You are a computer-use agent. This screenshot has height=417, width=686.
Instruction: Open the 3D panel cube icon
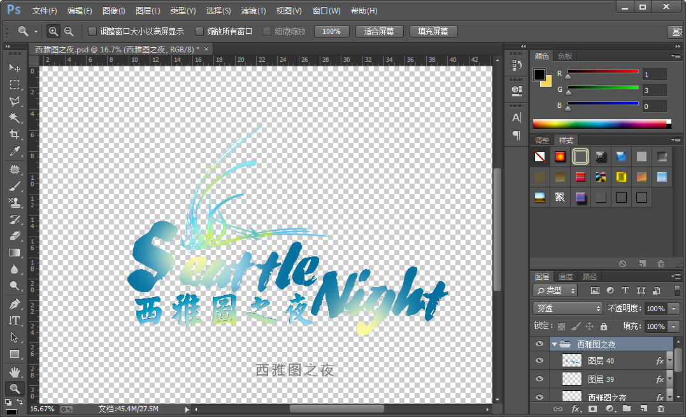click(516, 91)
